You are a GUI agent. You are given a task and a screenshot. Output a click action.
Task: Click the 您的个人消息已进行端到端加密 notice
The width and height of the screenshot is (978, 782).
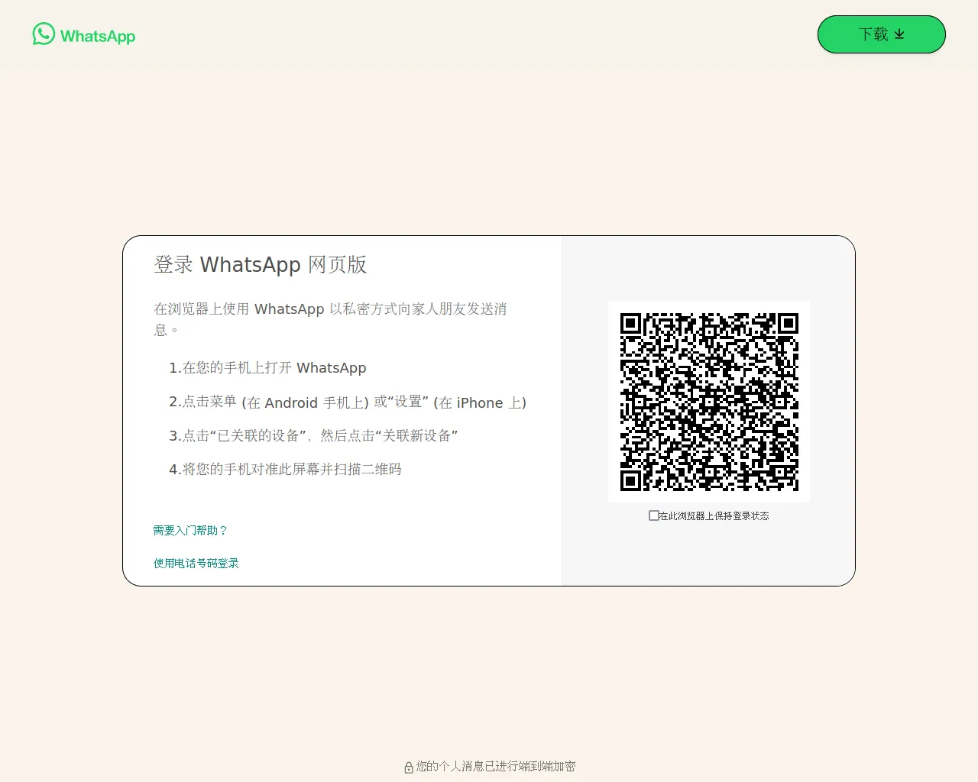[496, 766]
